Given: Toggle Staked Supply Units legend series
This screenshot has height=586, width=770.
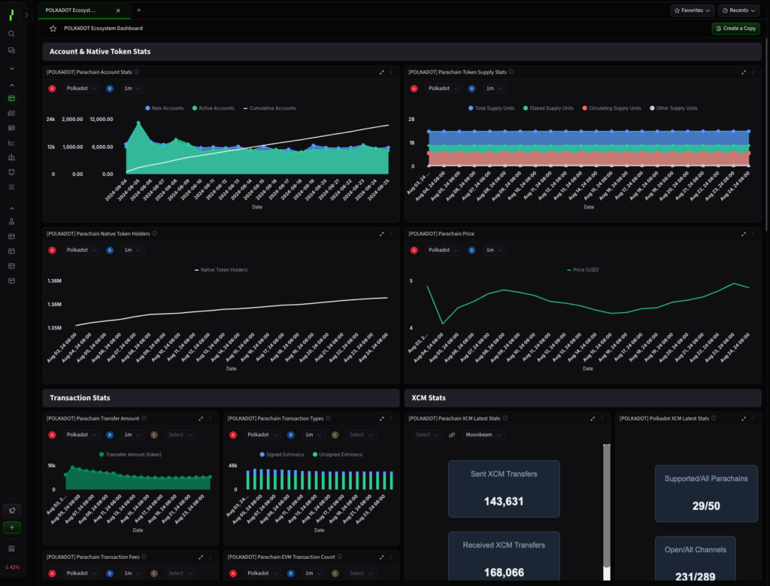Looking at the screenshot, I should coord(548,108).
